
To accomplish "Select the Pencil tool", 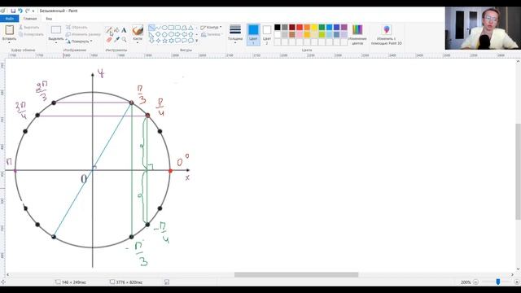I will (x=108, y=29).
